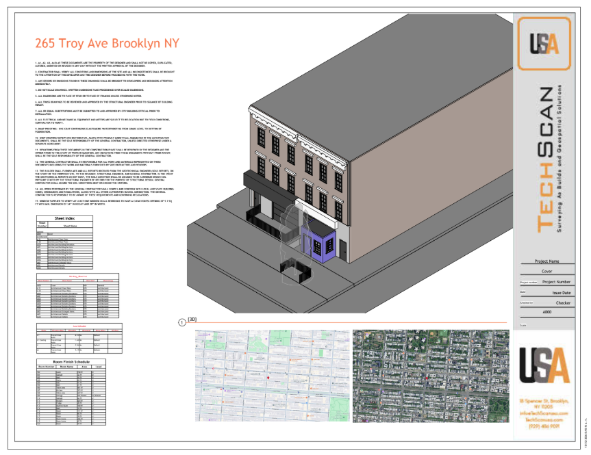Click the red location pin on street map
Image resolution: width=591 pixels, height=455 pixels.
click(268, 377)
